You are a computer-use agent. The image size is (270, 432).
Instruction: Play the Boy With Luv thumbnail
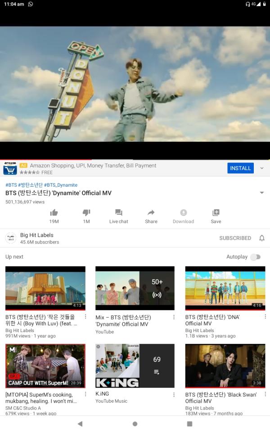tap(45, 288)
